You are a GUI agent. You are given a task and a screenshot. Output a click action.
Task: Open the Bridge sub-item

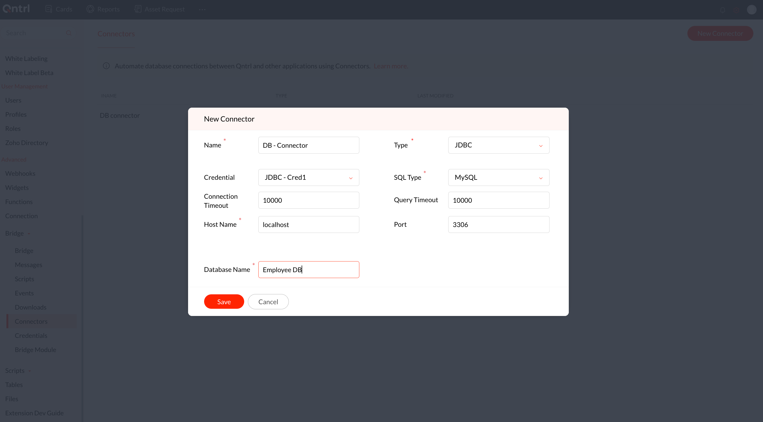click(x=24, y=251)
